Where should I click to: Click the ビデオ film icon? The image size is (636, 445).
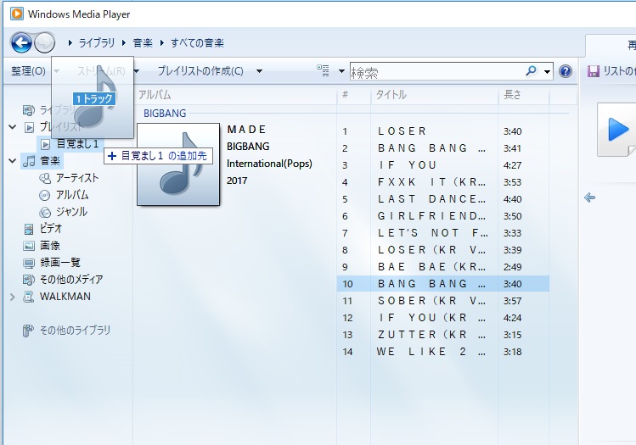29,229
